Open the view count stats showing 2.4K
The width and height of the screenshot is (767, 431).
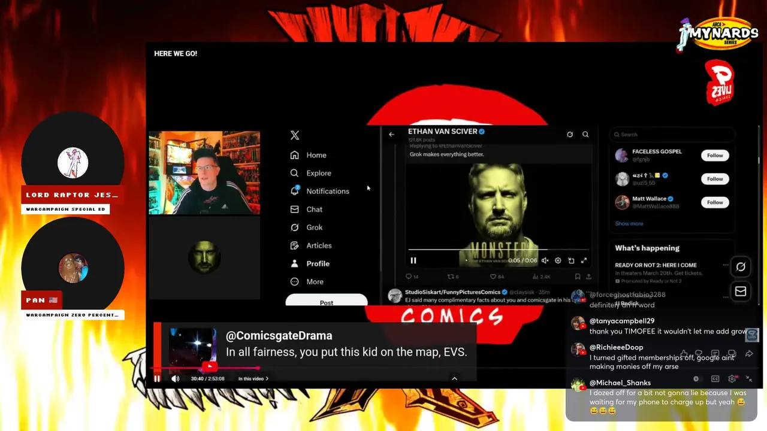pos(540,277)
